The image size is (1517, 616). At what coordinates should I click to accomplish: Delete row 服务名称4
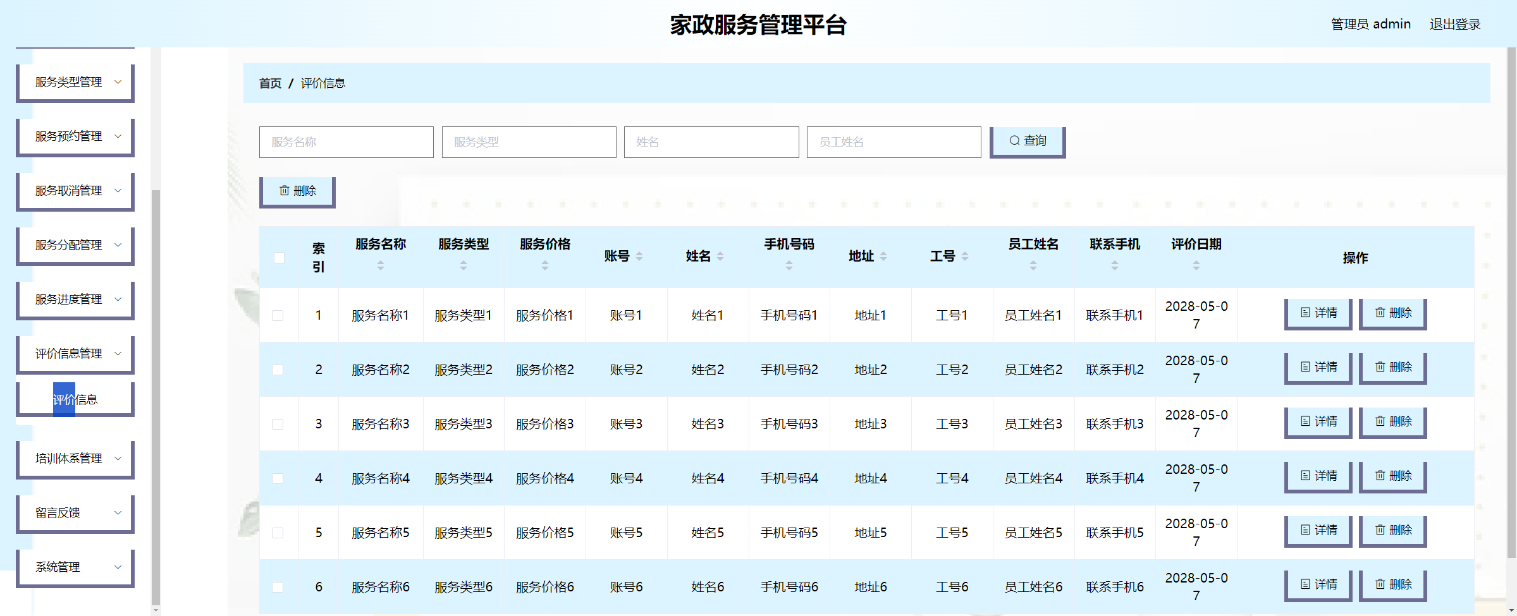1393,476
